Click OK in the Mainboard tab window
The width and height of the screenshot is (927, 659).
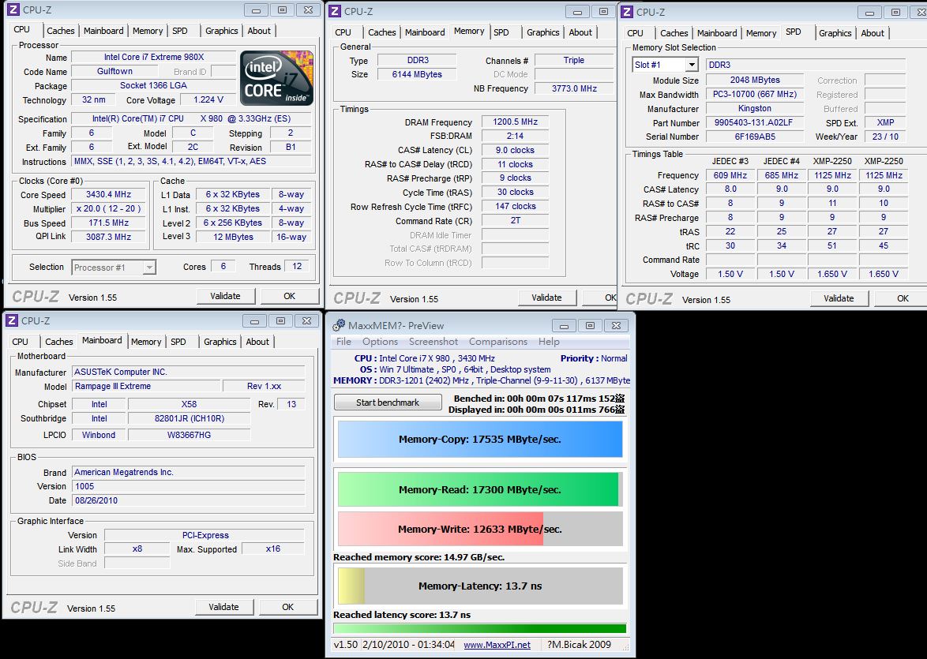(x=288, y=607)
